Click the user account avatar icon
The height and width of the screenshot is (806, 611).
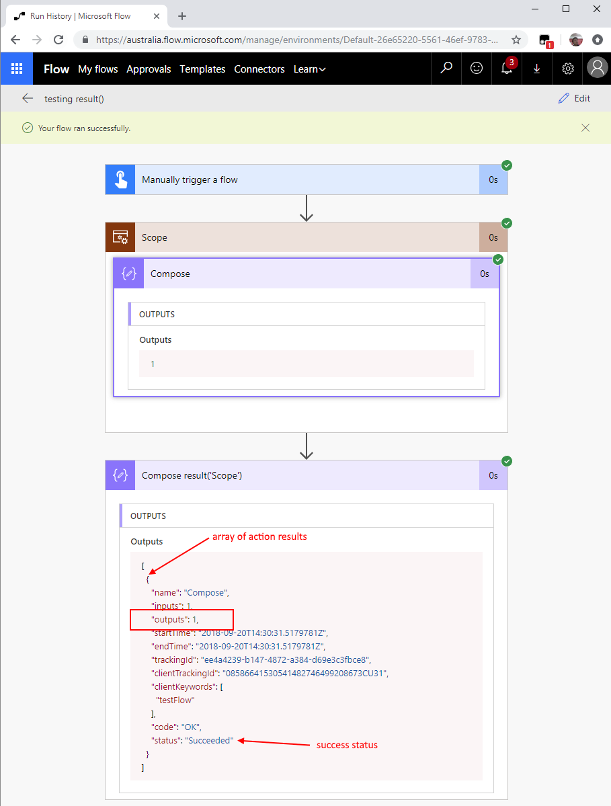(596, 68)
